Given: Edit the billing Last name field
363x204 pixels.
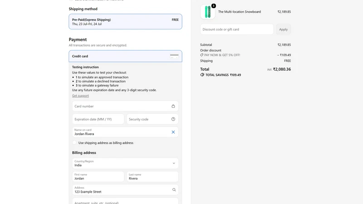Looking at the screenshot, I should click(152, 176).
